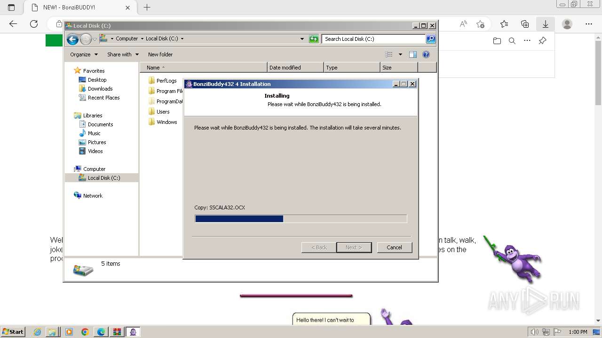Open Edge tab actions menu icon

[11, 8]
